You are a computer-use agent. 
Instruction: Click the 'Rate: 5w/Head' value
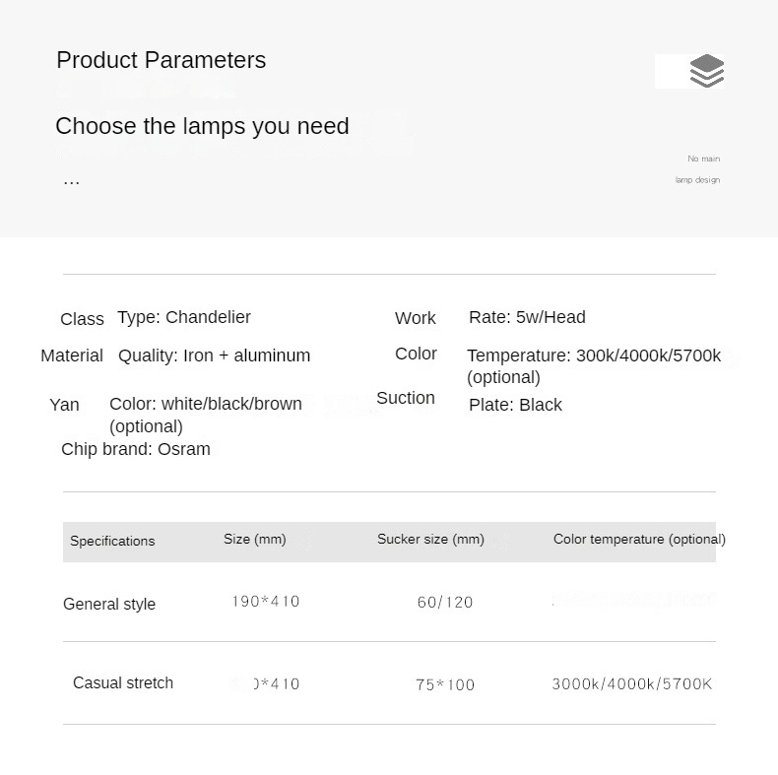point(527,317)
